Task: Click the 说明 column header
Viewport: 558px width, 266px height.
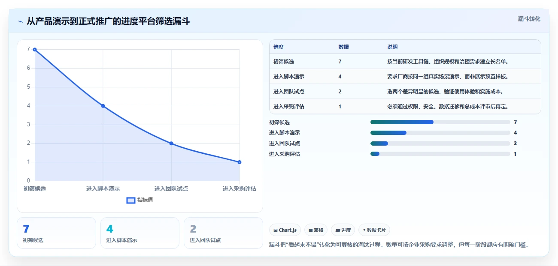Action: tap(392, 47)
